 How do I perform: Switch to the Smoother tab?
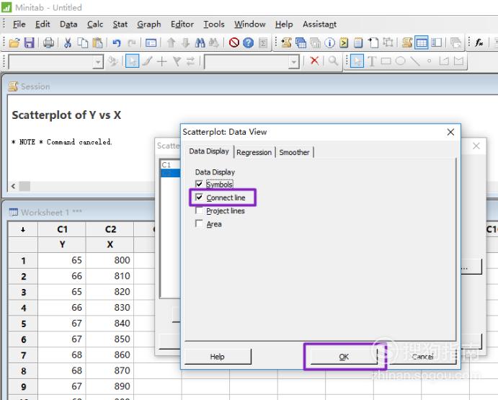tap(294, 153)
